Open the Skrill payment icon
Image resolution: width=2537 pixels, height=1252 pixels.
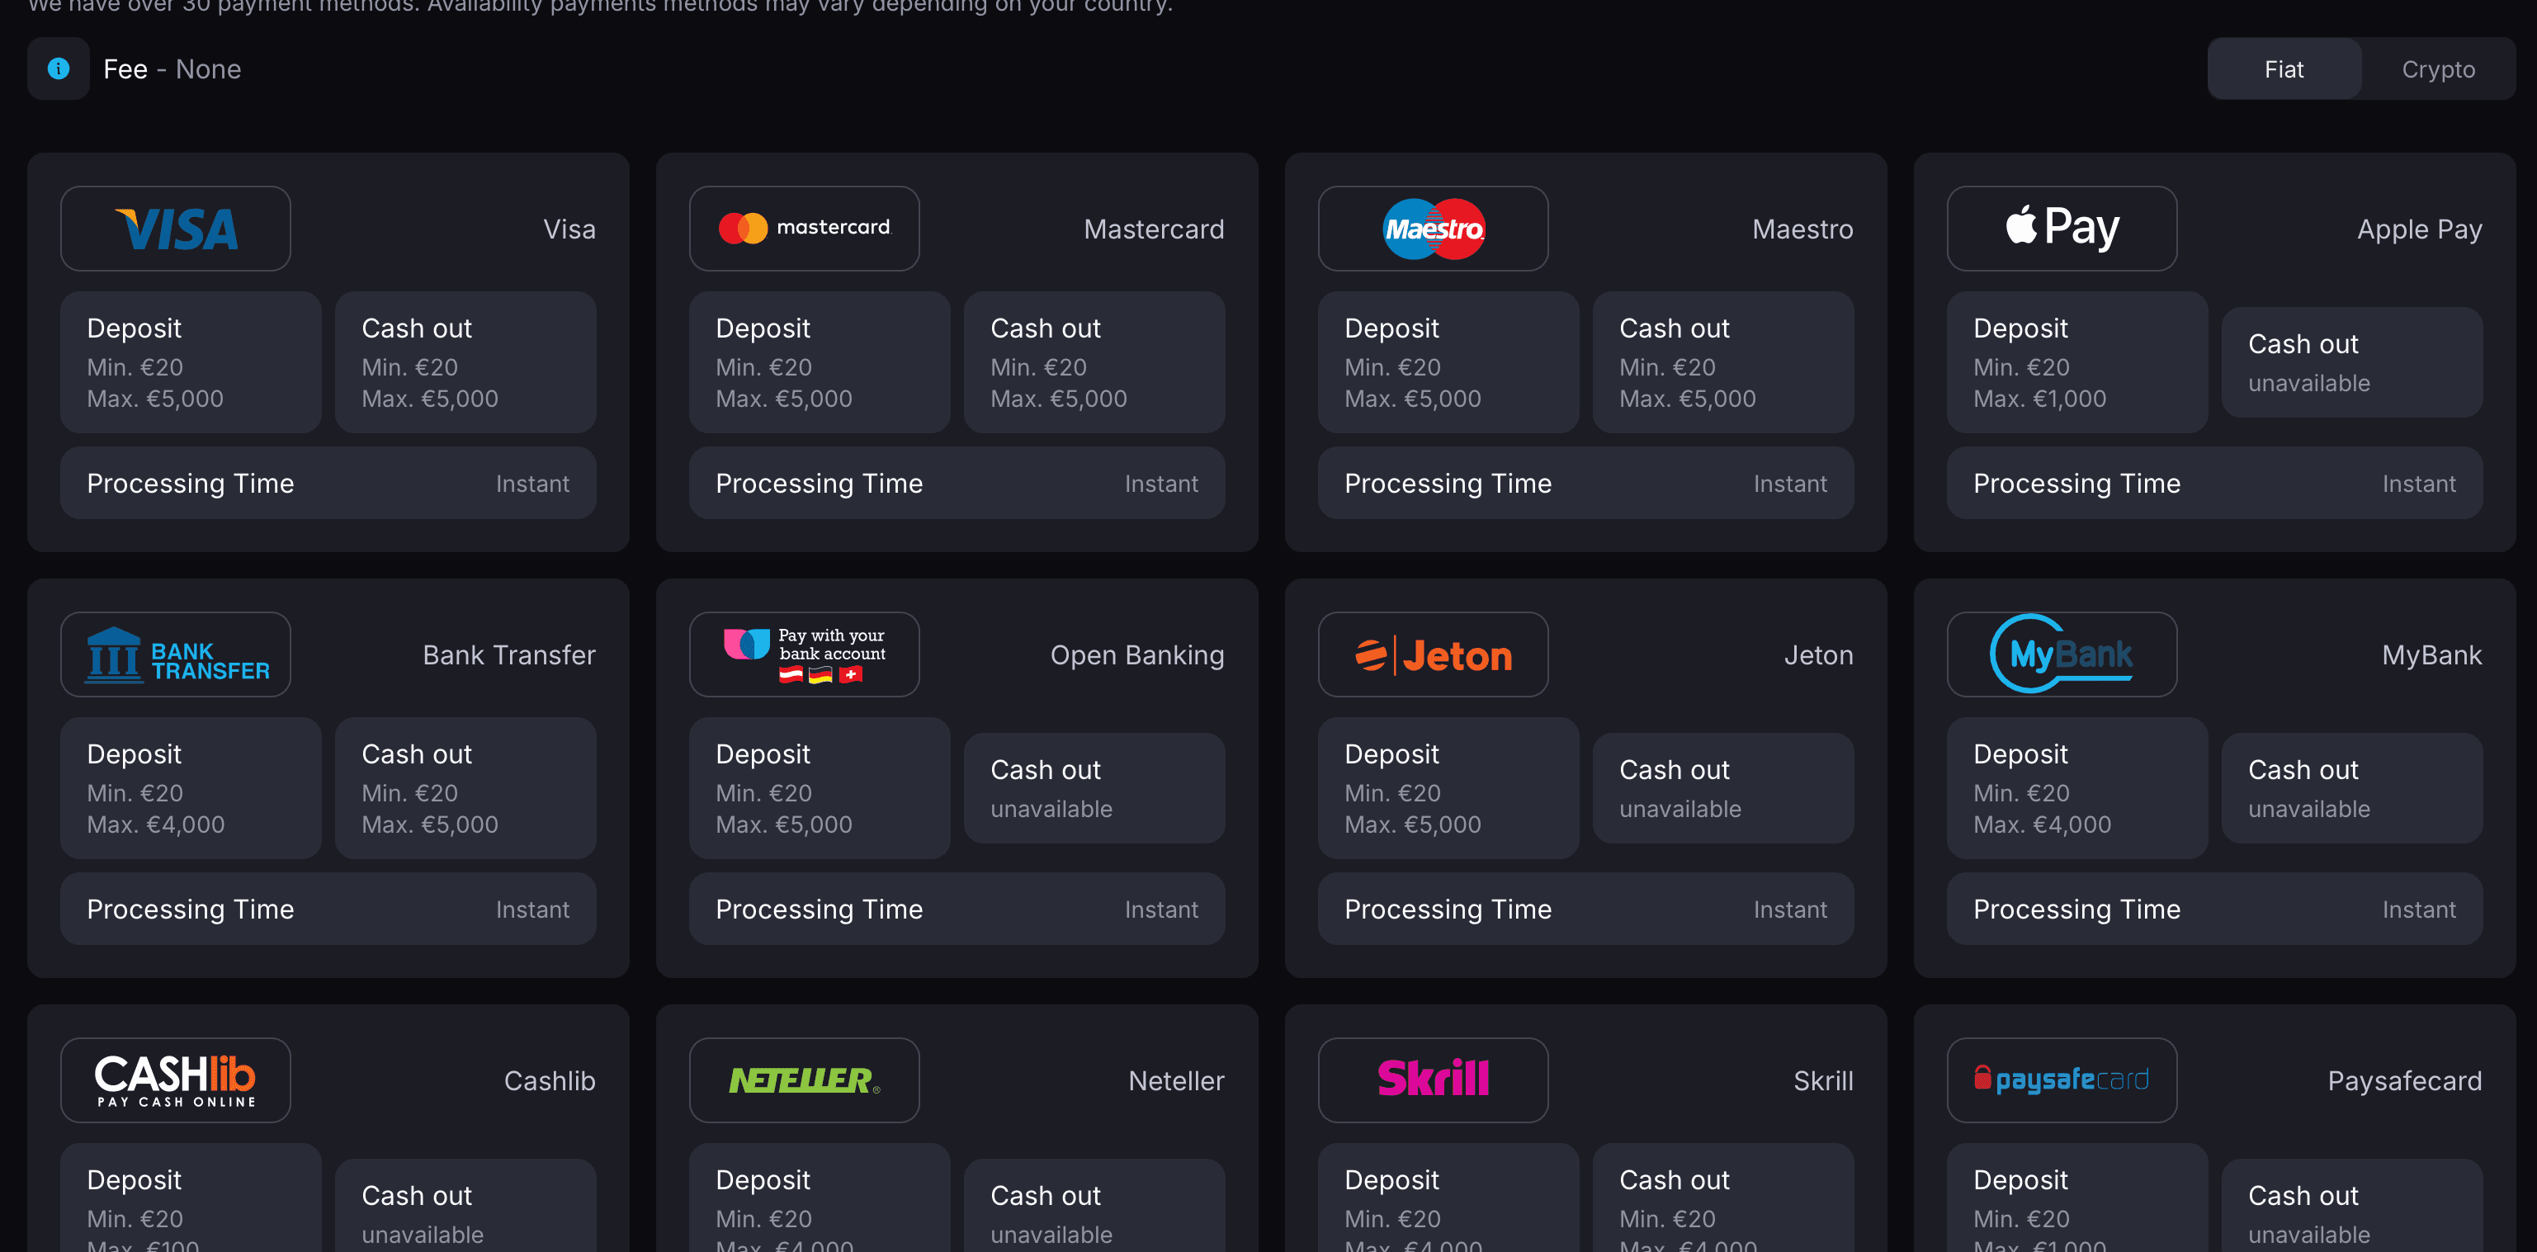pos(1433,1080)
